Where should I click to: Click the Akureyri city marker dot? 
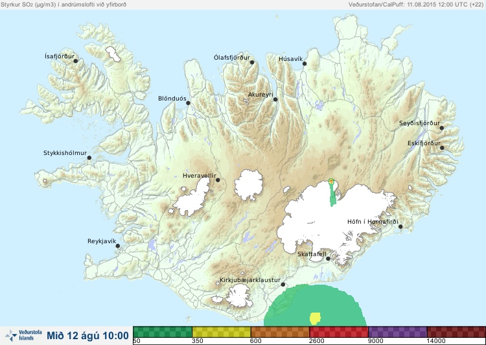pos(275,99)
